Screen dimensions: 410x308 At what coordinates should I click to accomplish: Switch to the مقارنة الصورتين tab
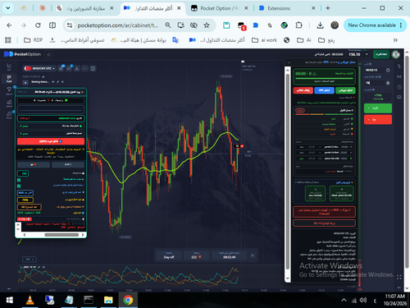85,8
